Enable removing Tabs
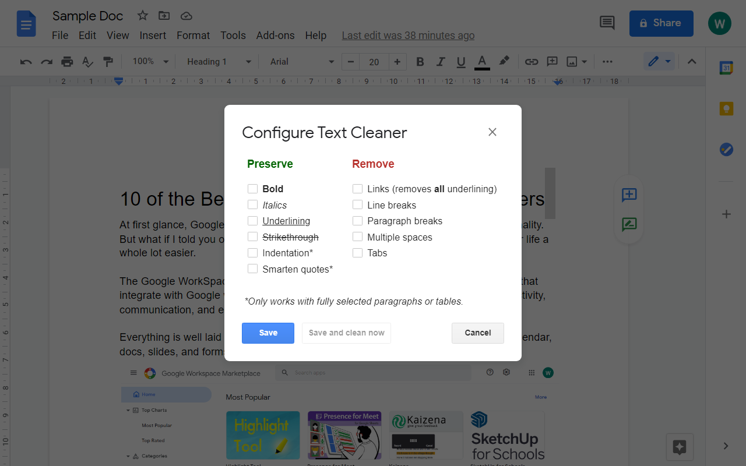The height and width of the screenshot is (466, 746). click(357, 253)
